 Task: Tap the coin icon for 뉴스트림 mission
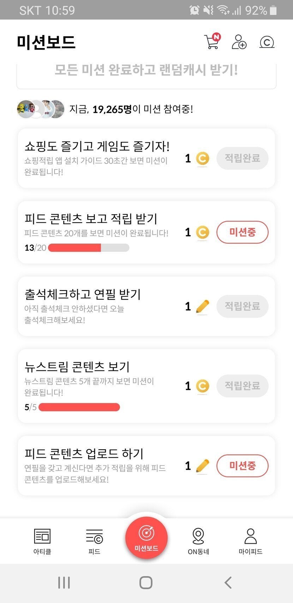202,386
